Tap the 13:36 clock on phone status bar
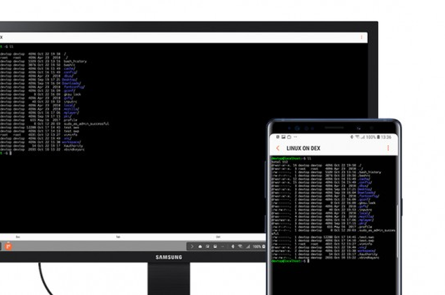The image size is (445, 295). coord(386,137)
